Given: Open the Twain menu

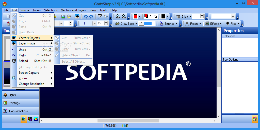Looking at the screenshot, I should pos(37,10).
